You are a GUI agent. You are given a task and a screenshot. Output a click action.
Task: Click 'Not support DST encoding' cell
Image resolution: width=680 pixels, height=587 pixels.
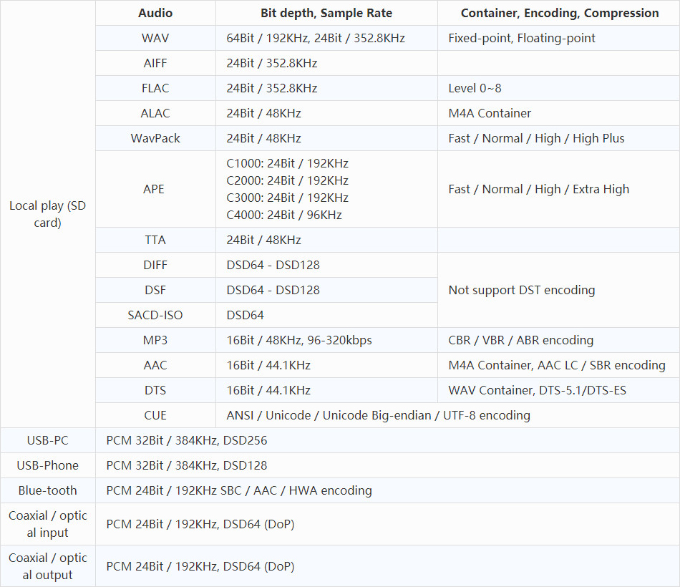(521, 290)
